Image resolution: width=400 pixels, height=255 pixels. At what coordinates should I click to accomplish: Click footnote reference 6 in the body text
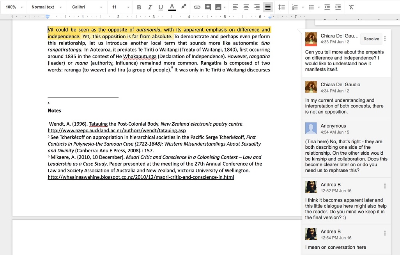pyautogui.click(x=172, y=68)
